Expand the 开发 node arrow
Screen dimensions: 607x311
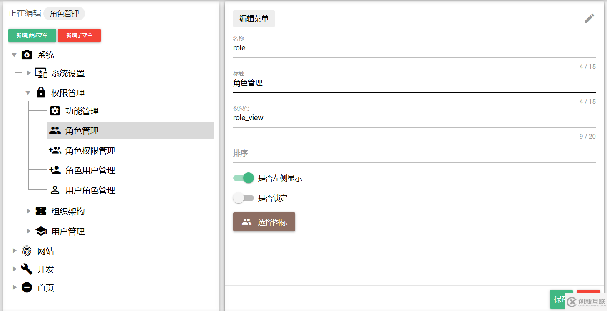coord(15,269)
